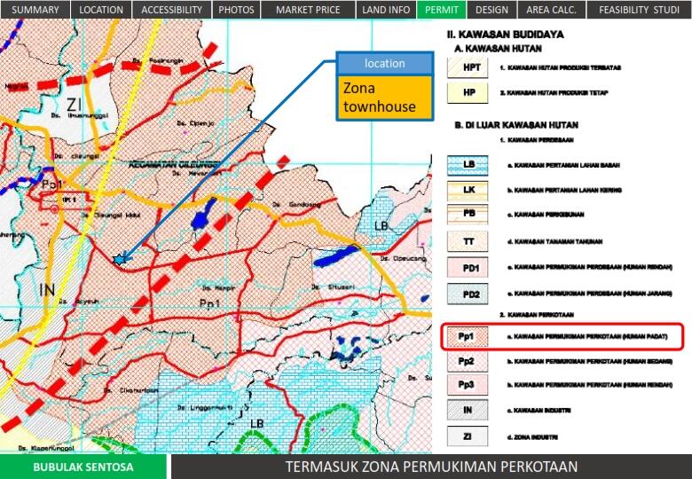This screenshot has height=479, width=692.
Task: Click the Ds. Limusnunggal label on map
Action: point(82,115)
